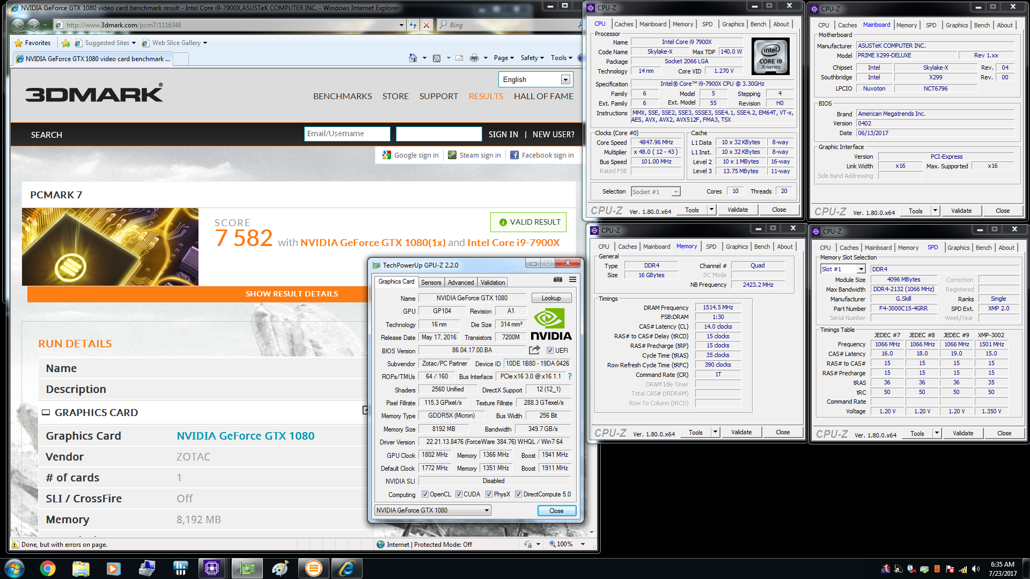Click SIGN IN on 3DMark page
1030x579 pixels.
click(503, 135)
